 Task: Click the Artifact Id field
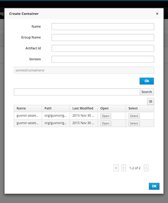[103, 48]
